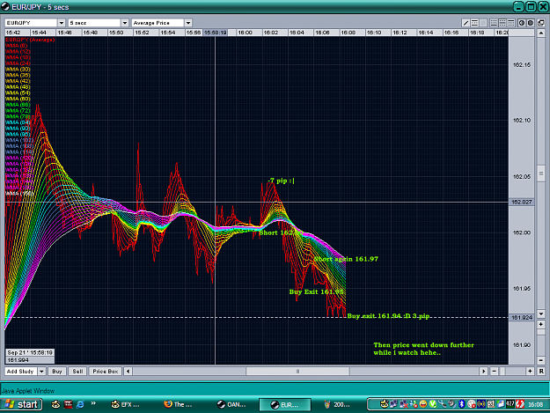Open the Windows start button
This screenshot has width=550, height=413.
[x=22, y=404]
